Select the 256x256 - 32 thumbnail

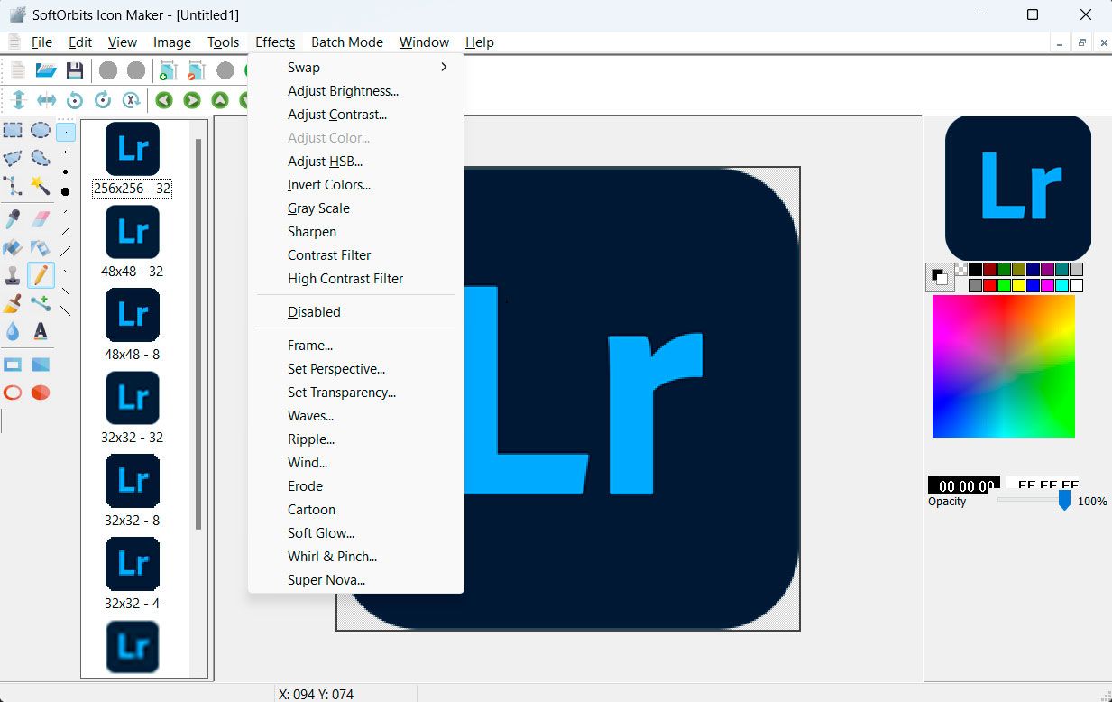pyautogui.click(x=133, y=159)
